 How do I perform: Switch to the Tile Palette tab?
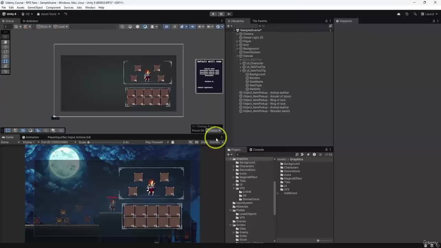(259, 21)
